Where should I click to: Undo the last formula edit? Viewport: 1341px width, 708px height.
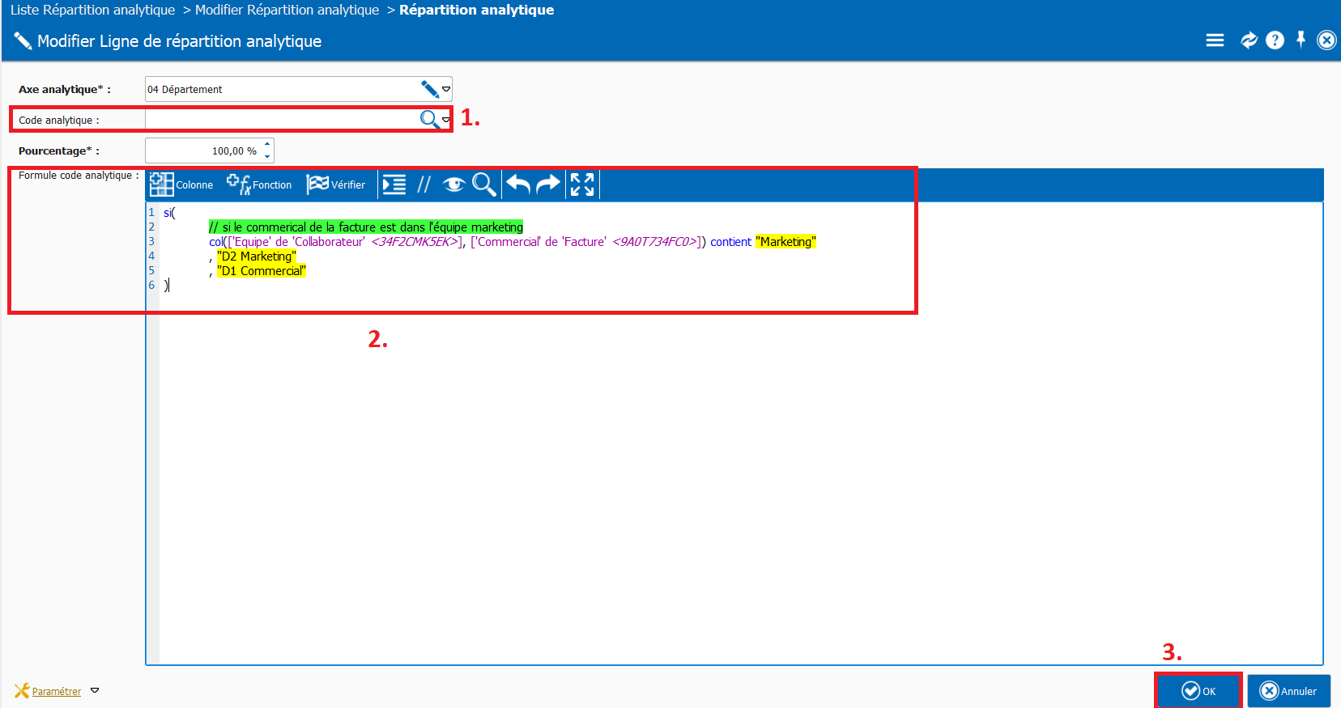point(518,184)
